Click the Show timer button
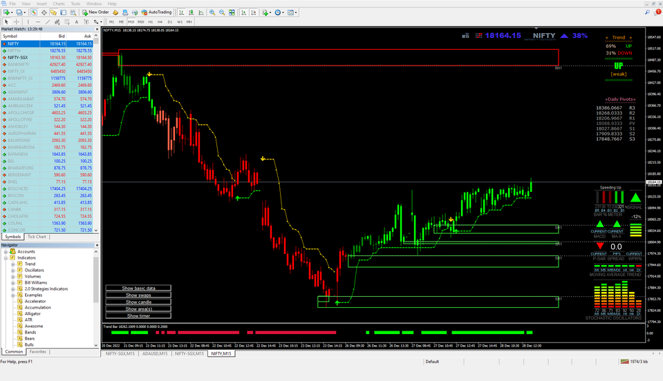The image size is (663, 381). 138,315
